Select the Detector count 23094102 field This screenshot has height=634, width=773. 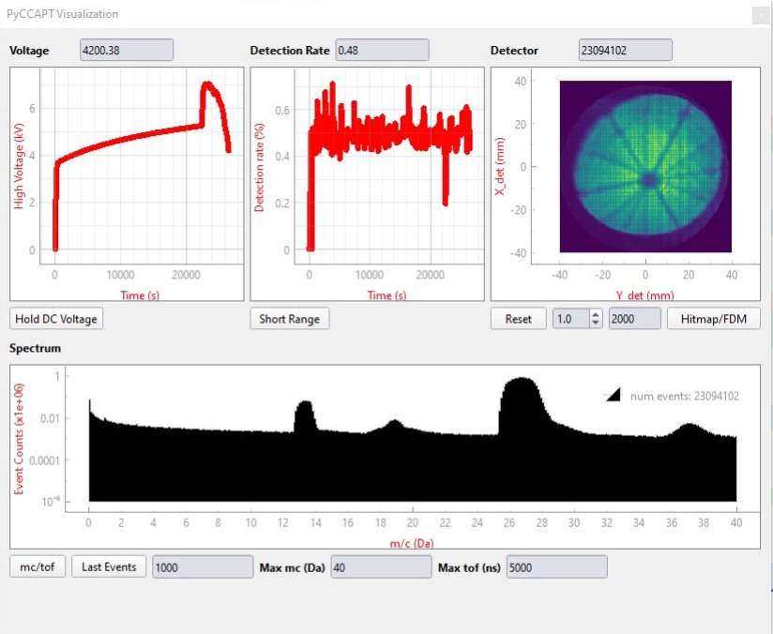coord(625,51)
